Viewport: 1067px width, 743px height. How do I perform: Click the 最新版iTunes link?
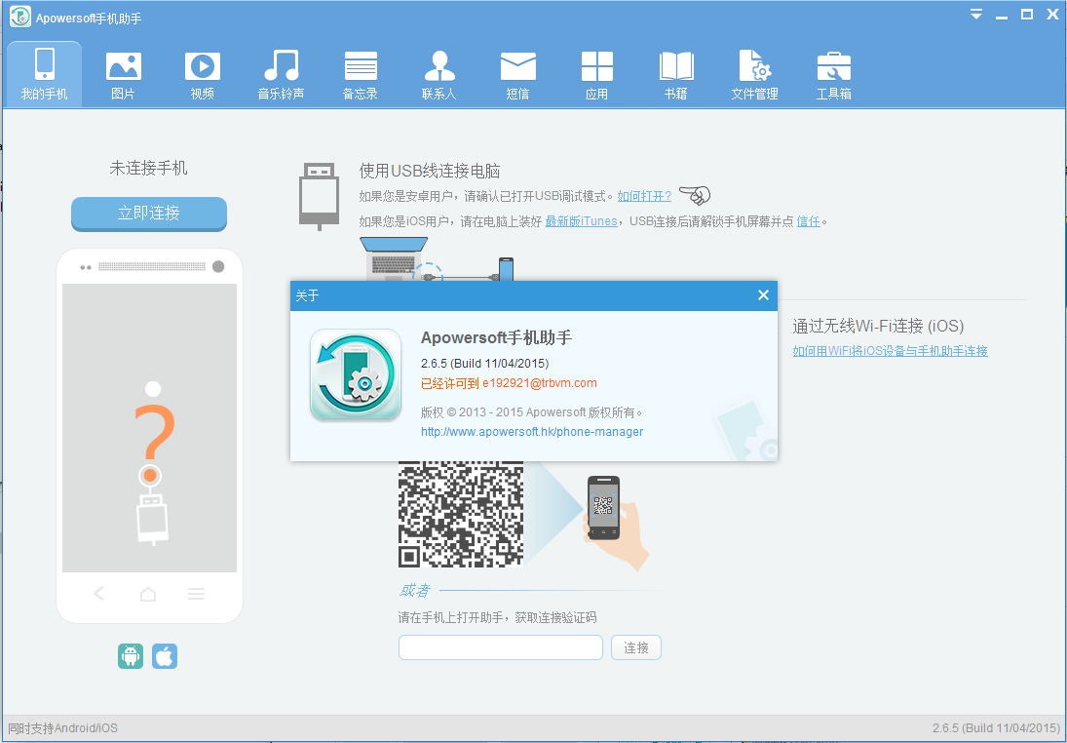point(581,221)
